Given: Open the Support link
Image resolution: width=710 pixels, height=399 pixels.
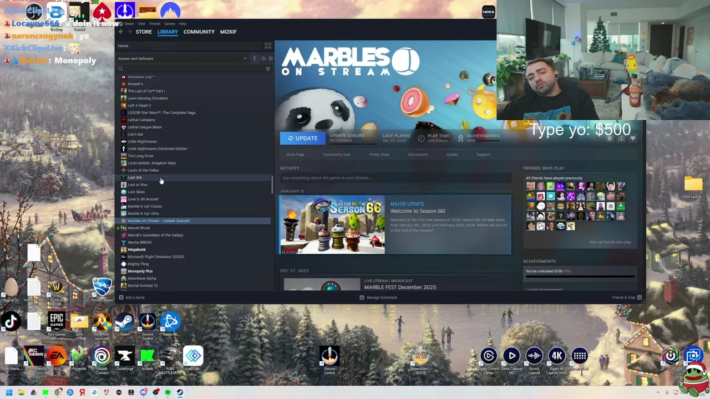Looking at the screenshot, I should click(x=483, y=155).
